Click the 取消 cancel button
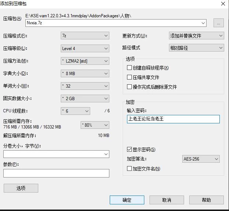 pos(167,200)
